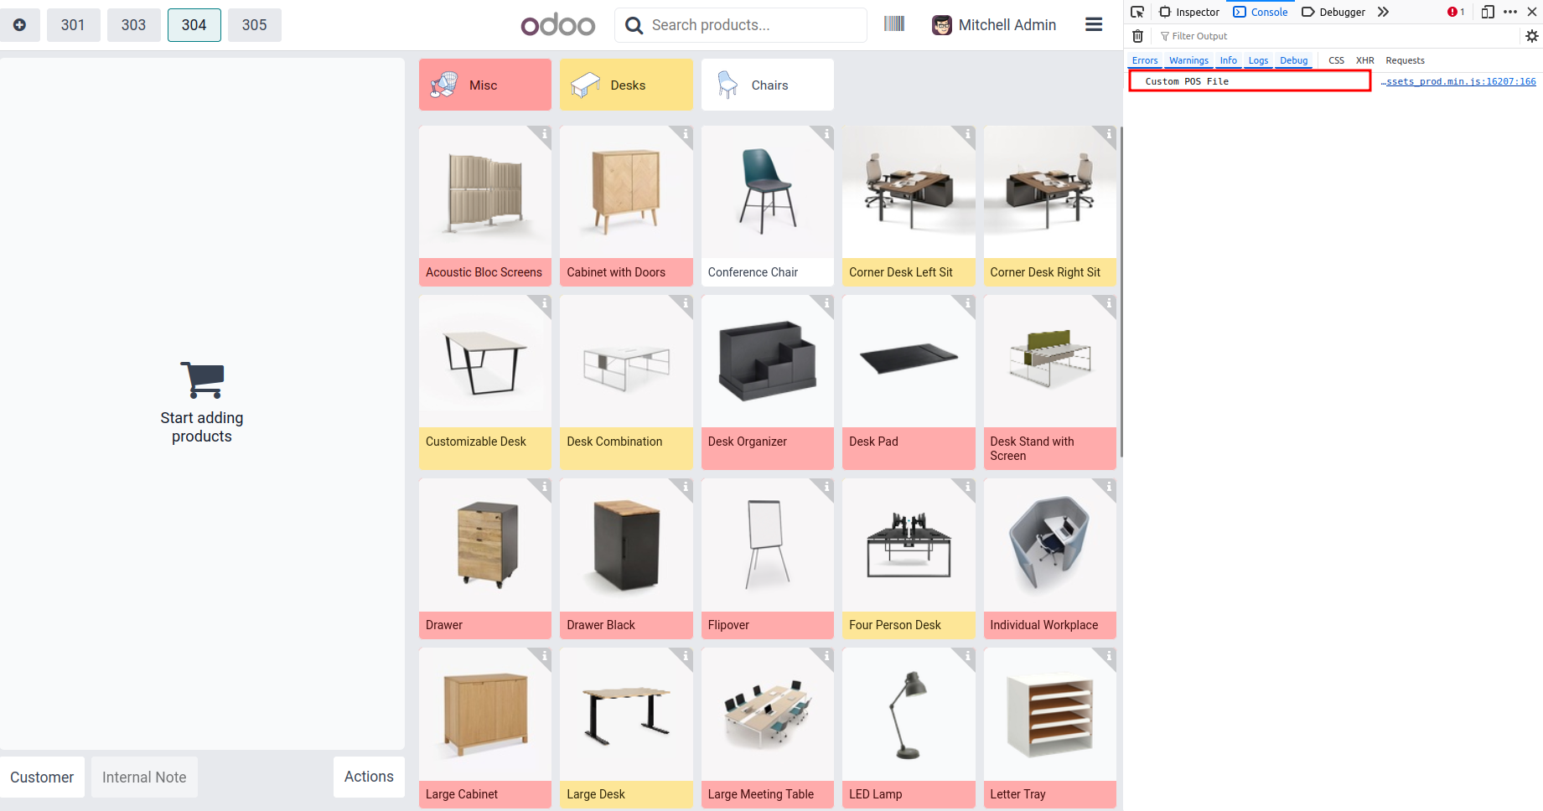Show info for Acoustic Bloc Screens product
The image size is (1543, 811).
click(544, 133)
